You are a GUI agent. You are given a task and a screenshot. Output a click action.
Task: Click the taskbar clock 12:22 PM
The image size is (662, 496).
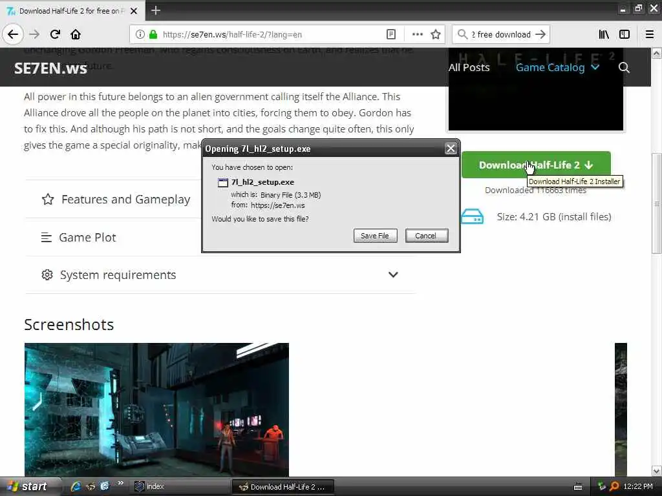tap(638, 487)
